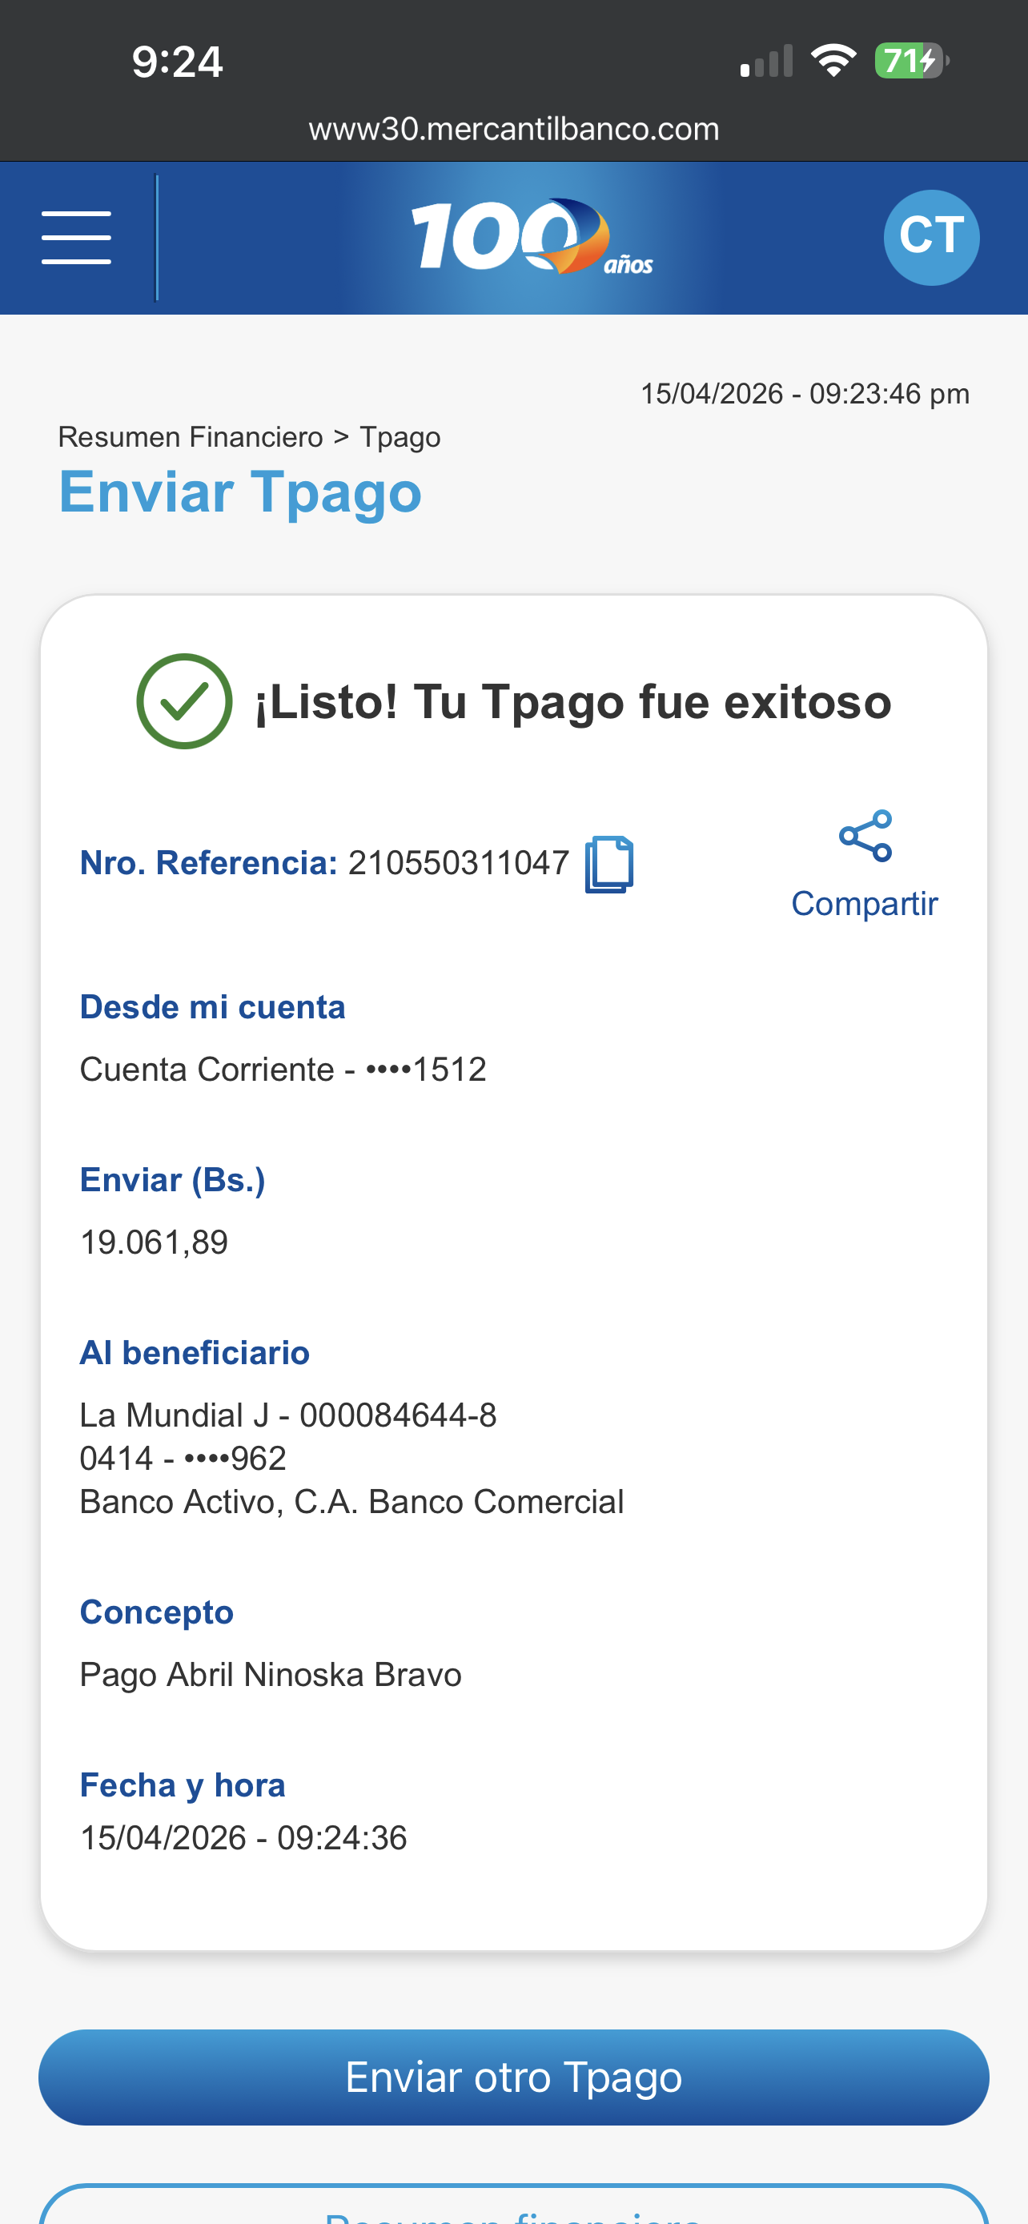Image resolution: width=1028 pixels, height=2224 pixels.
Task: Tap the battery indicator in the status bar
Action: coord(910,62)
